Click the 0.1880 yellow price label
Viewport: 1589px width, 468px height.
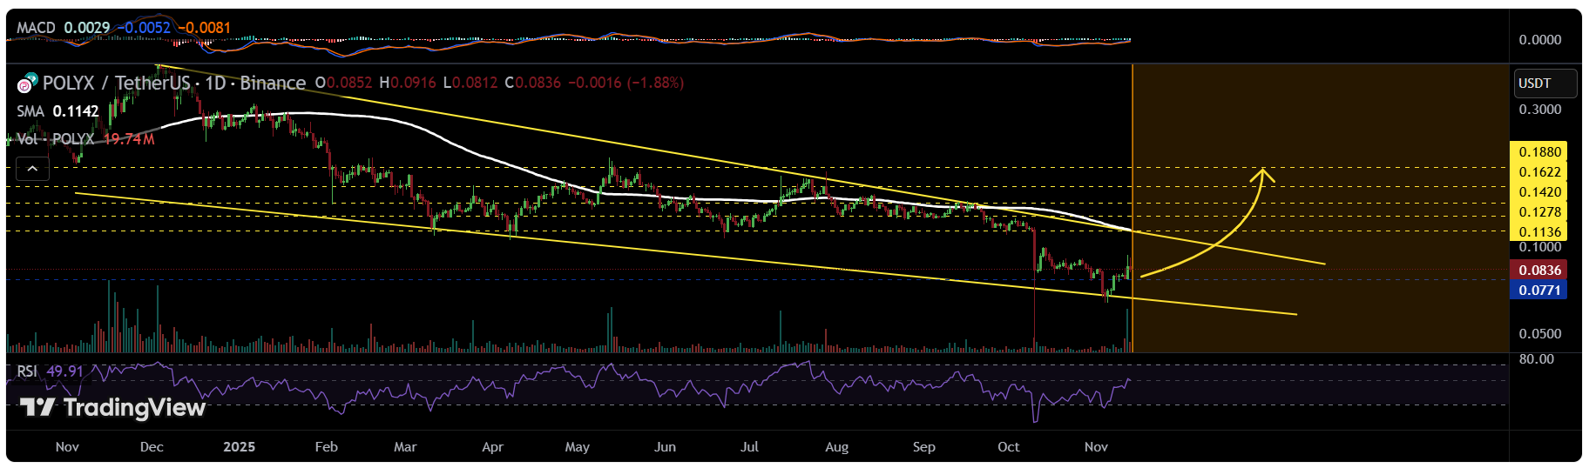[1539, 152]
